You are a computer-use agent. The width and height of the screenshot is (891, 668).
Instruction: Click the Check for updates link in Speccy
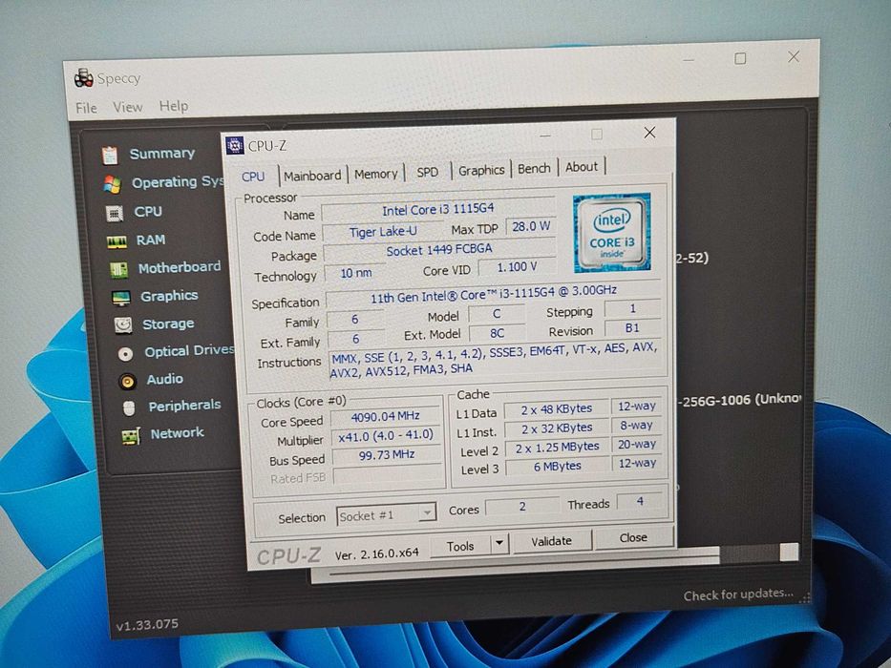click(738, 595)
